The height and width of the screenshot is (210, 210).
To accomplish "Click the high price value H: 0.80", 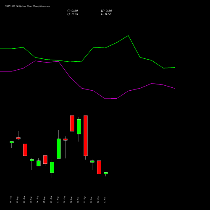I will tap(106, 11).
